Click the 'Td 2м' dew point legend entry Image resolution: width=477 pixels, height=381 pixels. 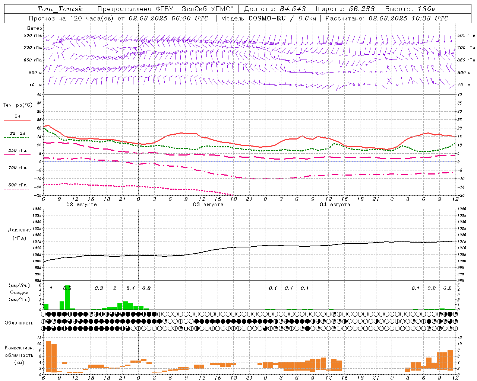coord(17,133)
